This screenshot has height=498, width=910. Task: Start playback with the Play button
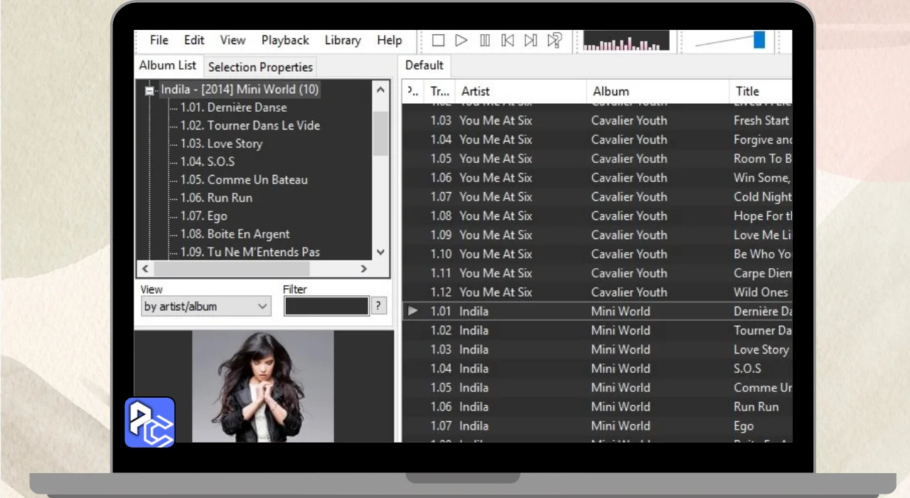pyautogui.click(x=461, y=41)
